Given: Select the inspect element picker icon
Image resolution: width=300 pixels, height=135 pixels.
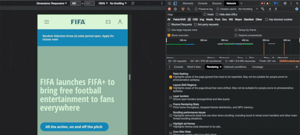Looking at the screenshot, I should (169, 3).
